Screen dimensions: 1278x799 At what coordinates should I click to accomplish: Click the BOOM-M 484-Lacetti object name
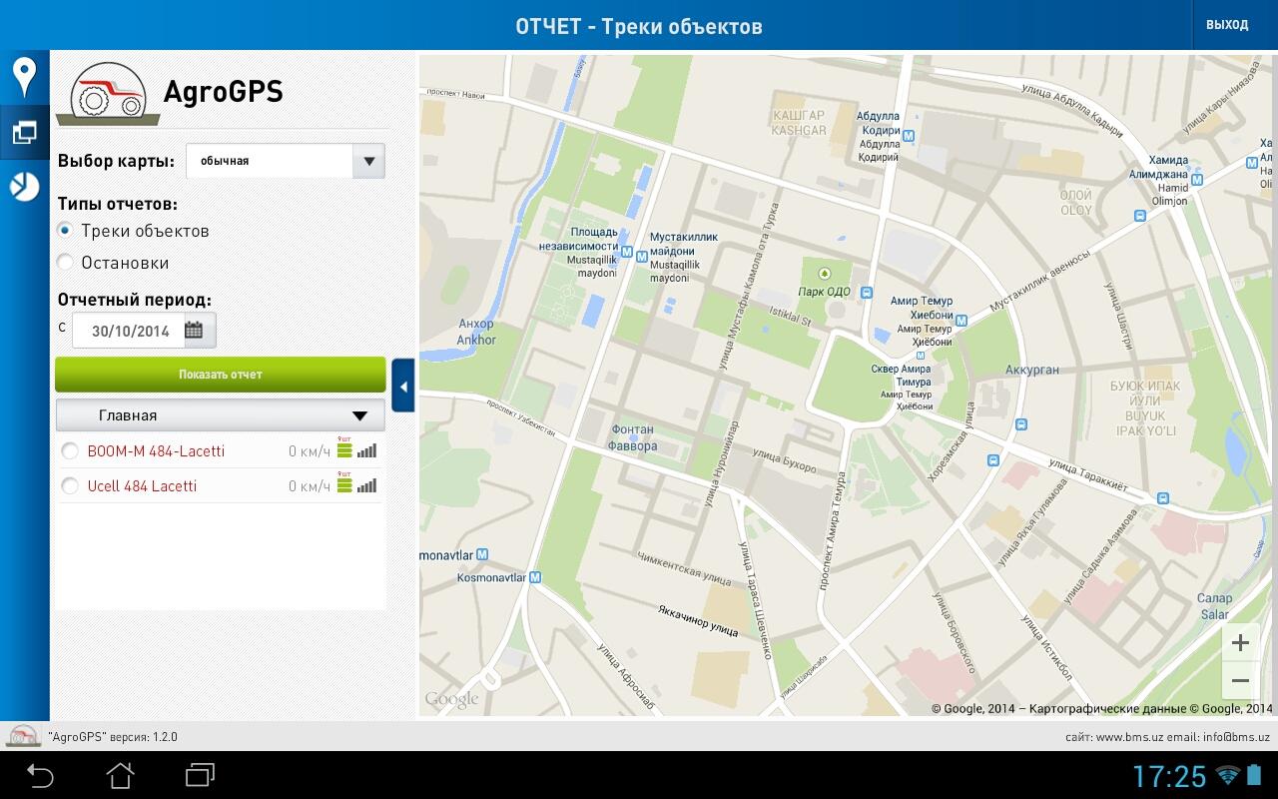156,451
